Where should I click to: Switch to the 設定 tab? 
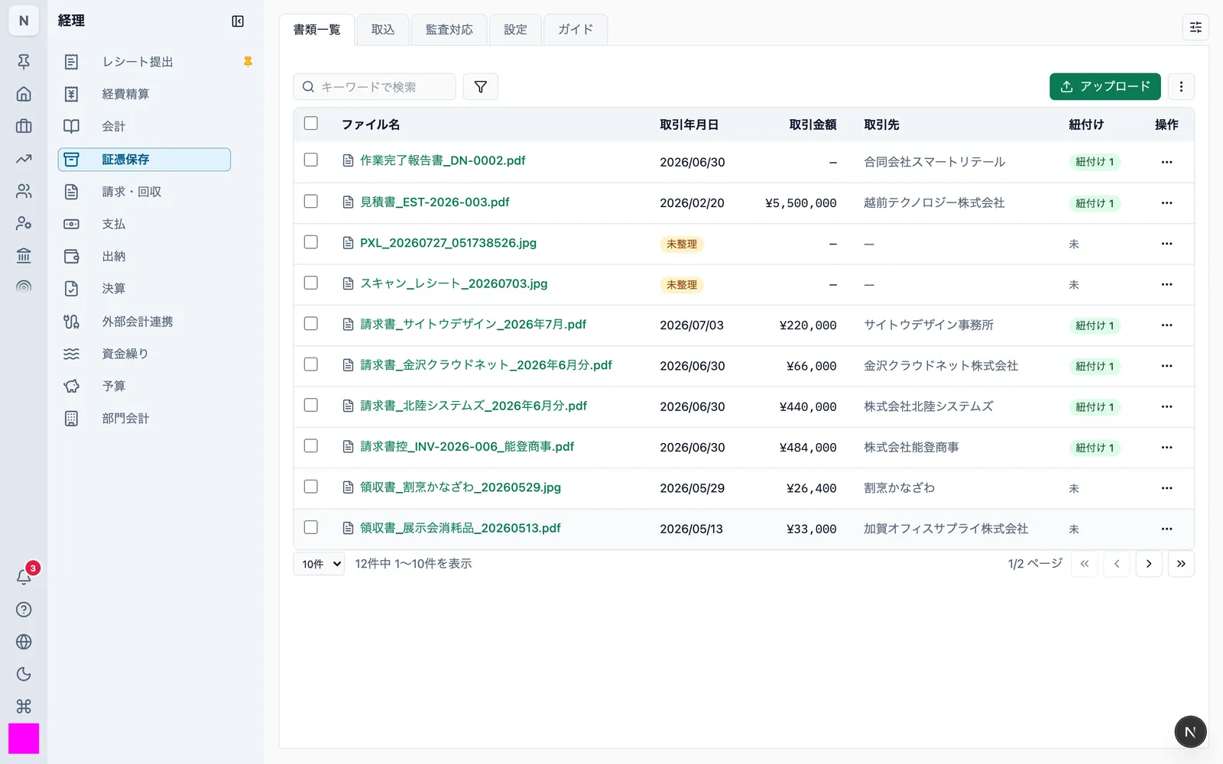[515, 30]
